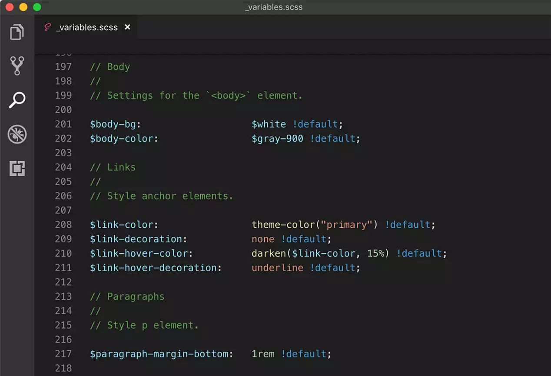Screen dimensions: 551x376
Task: Click the !default keyword on line 217
Action: (304, 354)
